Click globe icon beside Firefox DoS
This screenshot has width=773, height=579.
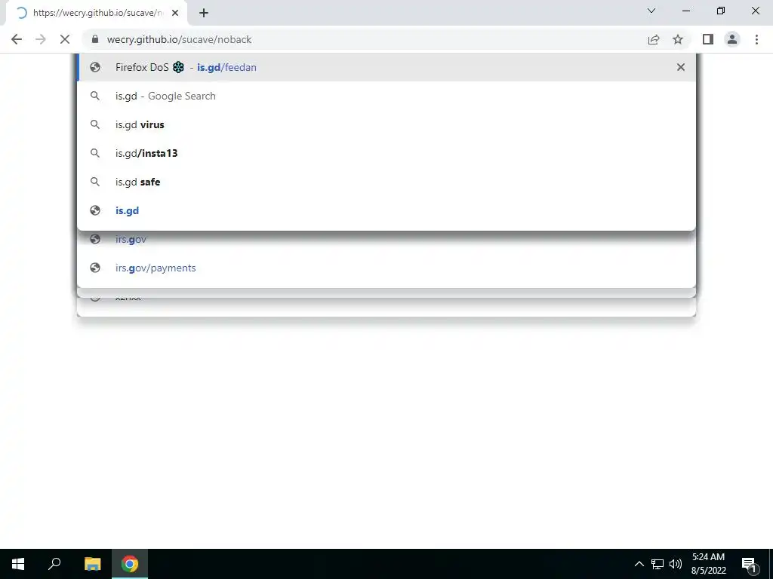tap(95, 67)
